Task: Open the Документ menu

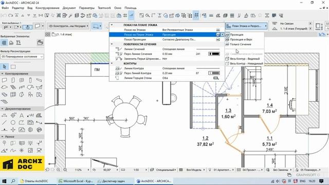Action: 69,8
